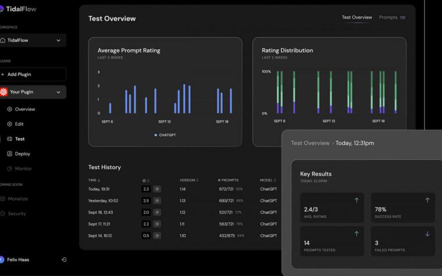Click the 14 Prompts Tested card
Image resolution: width=442 pixels, height=276 pixels.
332,241
